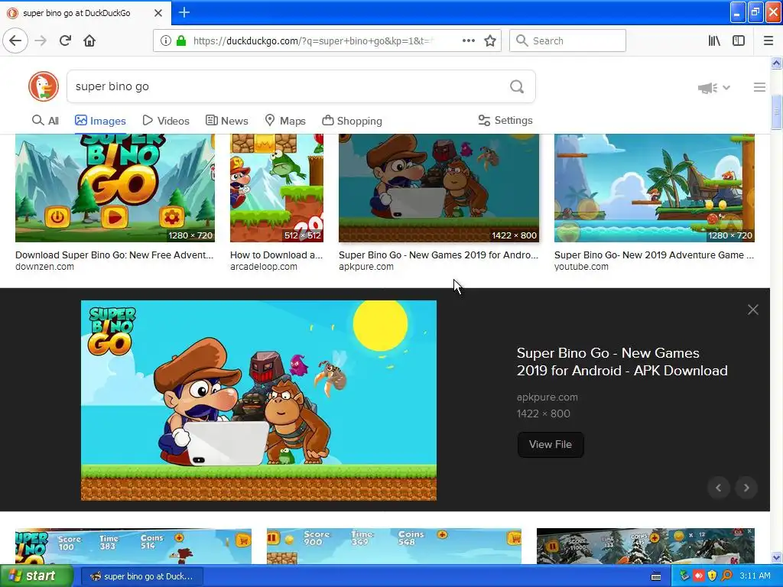Switch to the Shopping tab
Viewport: 783px width, 587px height.
tap(352, 121)
